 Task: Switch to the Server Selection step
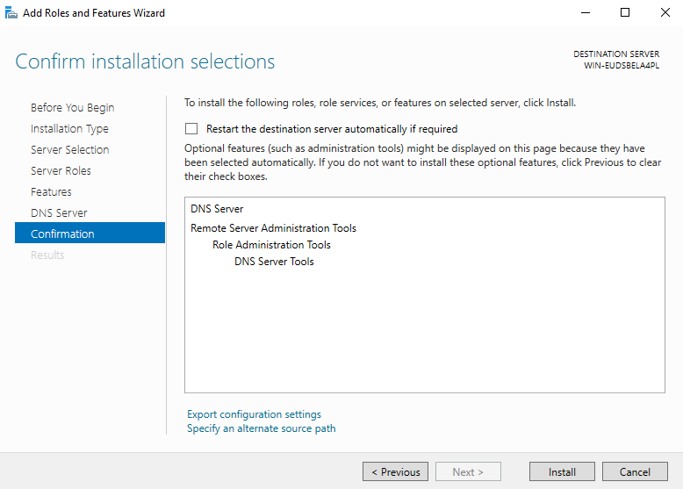pyautogui.click(x=69, y=149)
